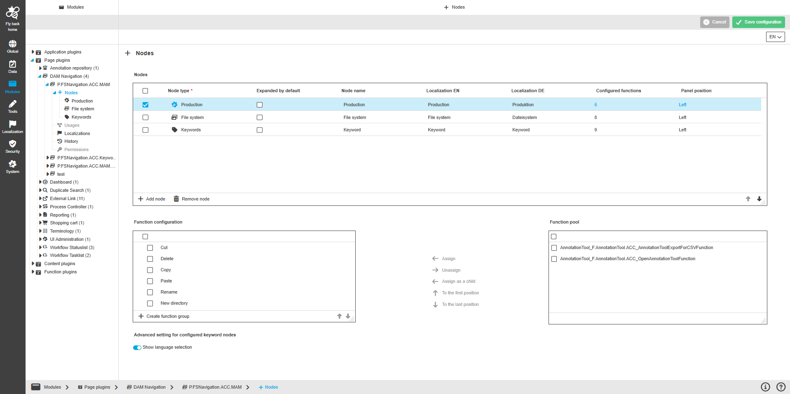Image resolution: width=790 pixels, height=394 pixels.
Task: Collapse the Page plugins tree node
Action: tap(32, 60)
